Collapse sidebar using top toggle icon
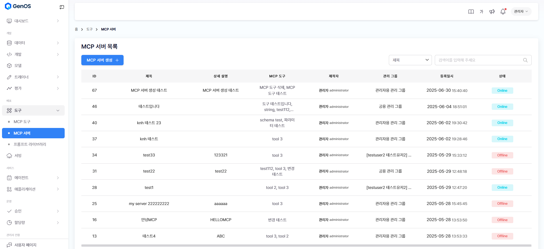 62,7
